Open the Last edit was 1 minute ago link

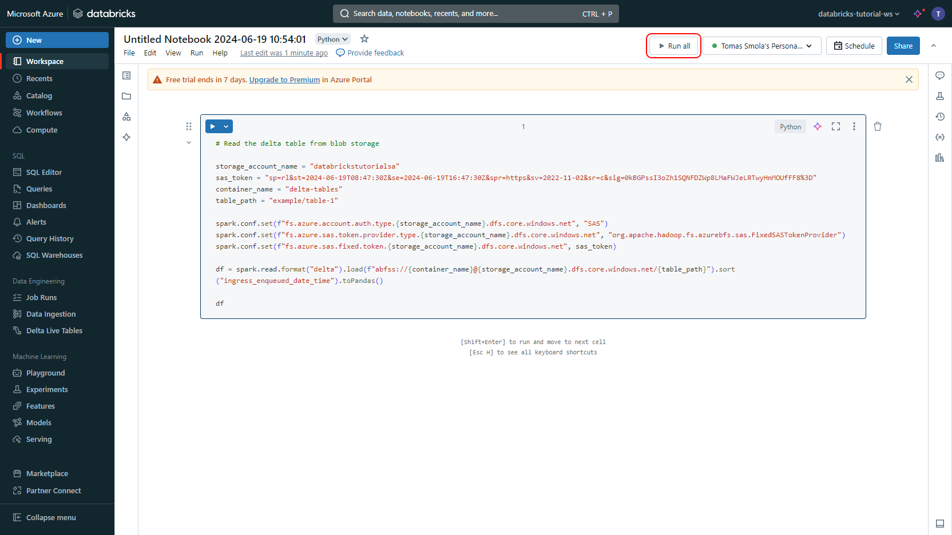(284, 53)
